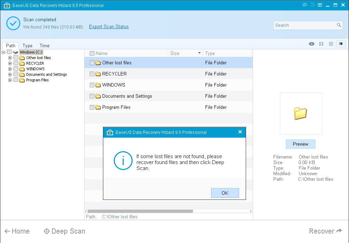This screenshot has width=349, height=243.
Task: Check Documents and Settings row checkbox in list
Action: (92, 96)
